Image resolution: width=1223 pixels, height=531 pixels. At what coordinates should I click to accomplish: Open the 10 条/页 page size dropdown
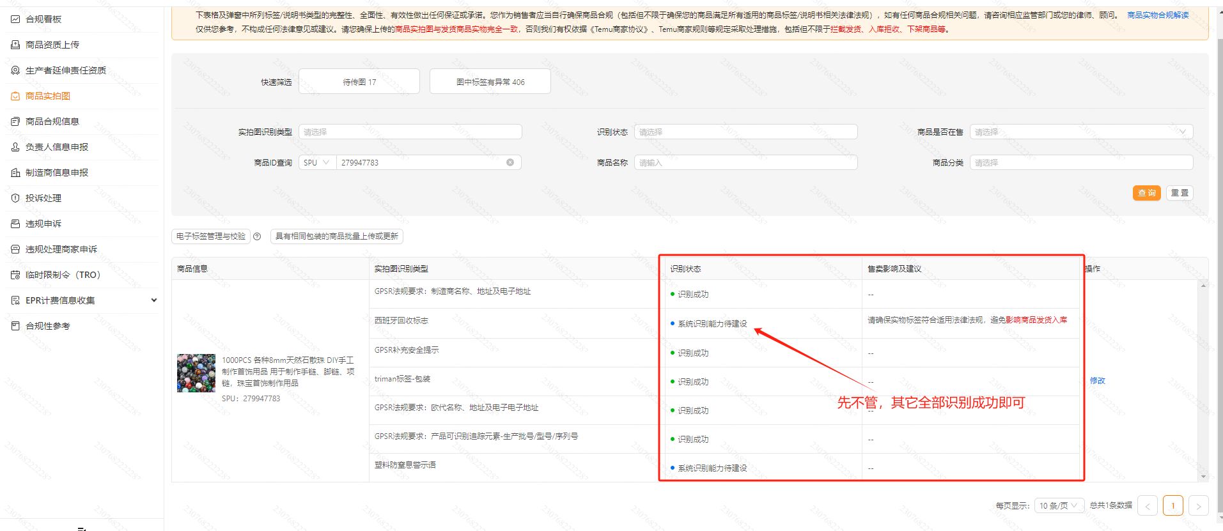point(1059,505)
